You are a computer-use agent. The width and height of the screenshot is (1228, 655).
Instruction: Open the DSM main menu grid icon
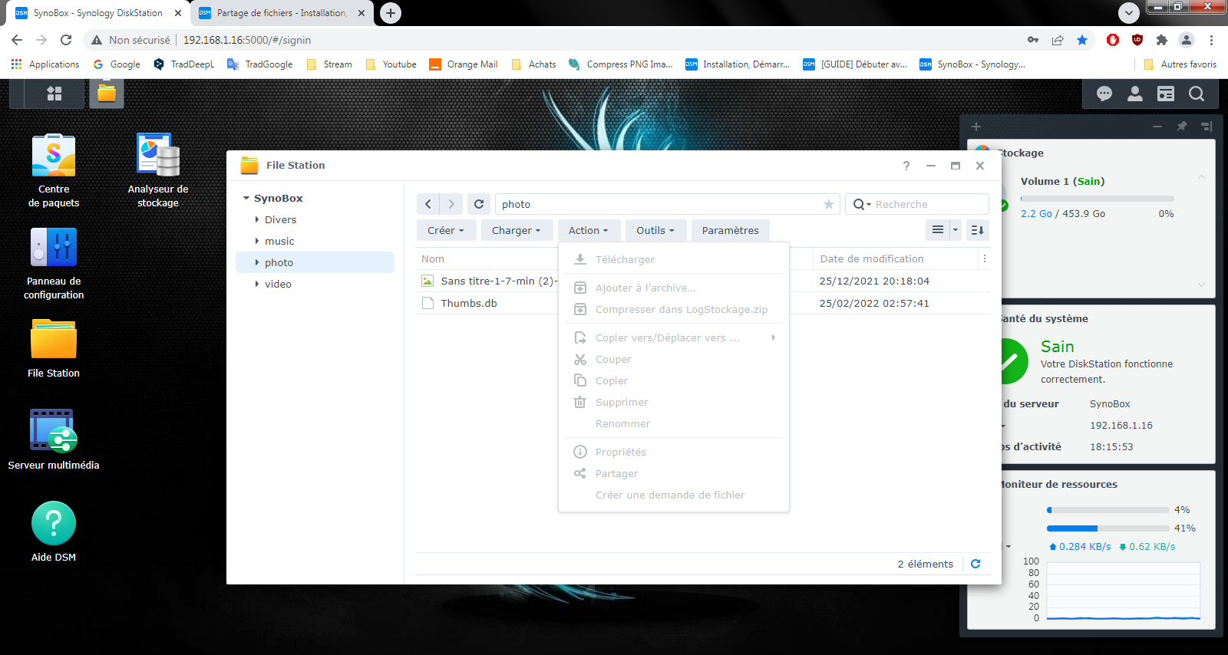click(x=54, y=94)
